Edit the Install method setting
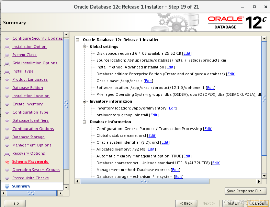Image resolution: width=270 pixels, height=207 pixels. 170,67
